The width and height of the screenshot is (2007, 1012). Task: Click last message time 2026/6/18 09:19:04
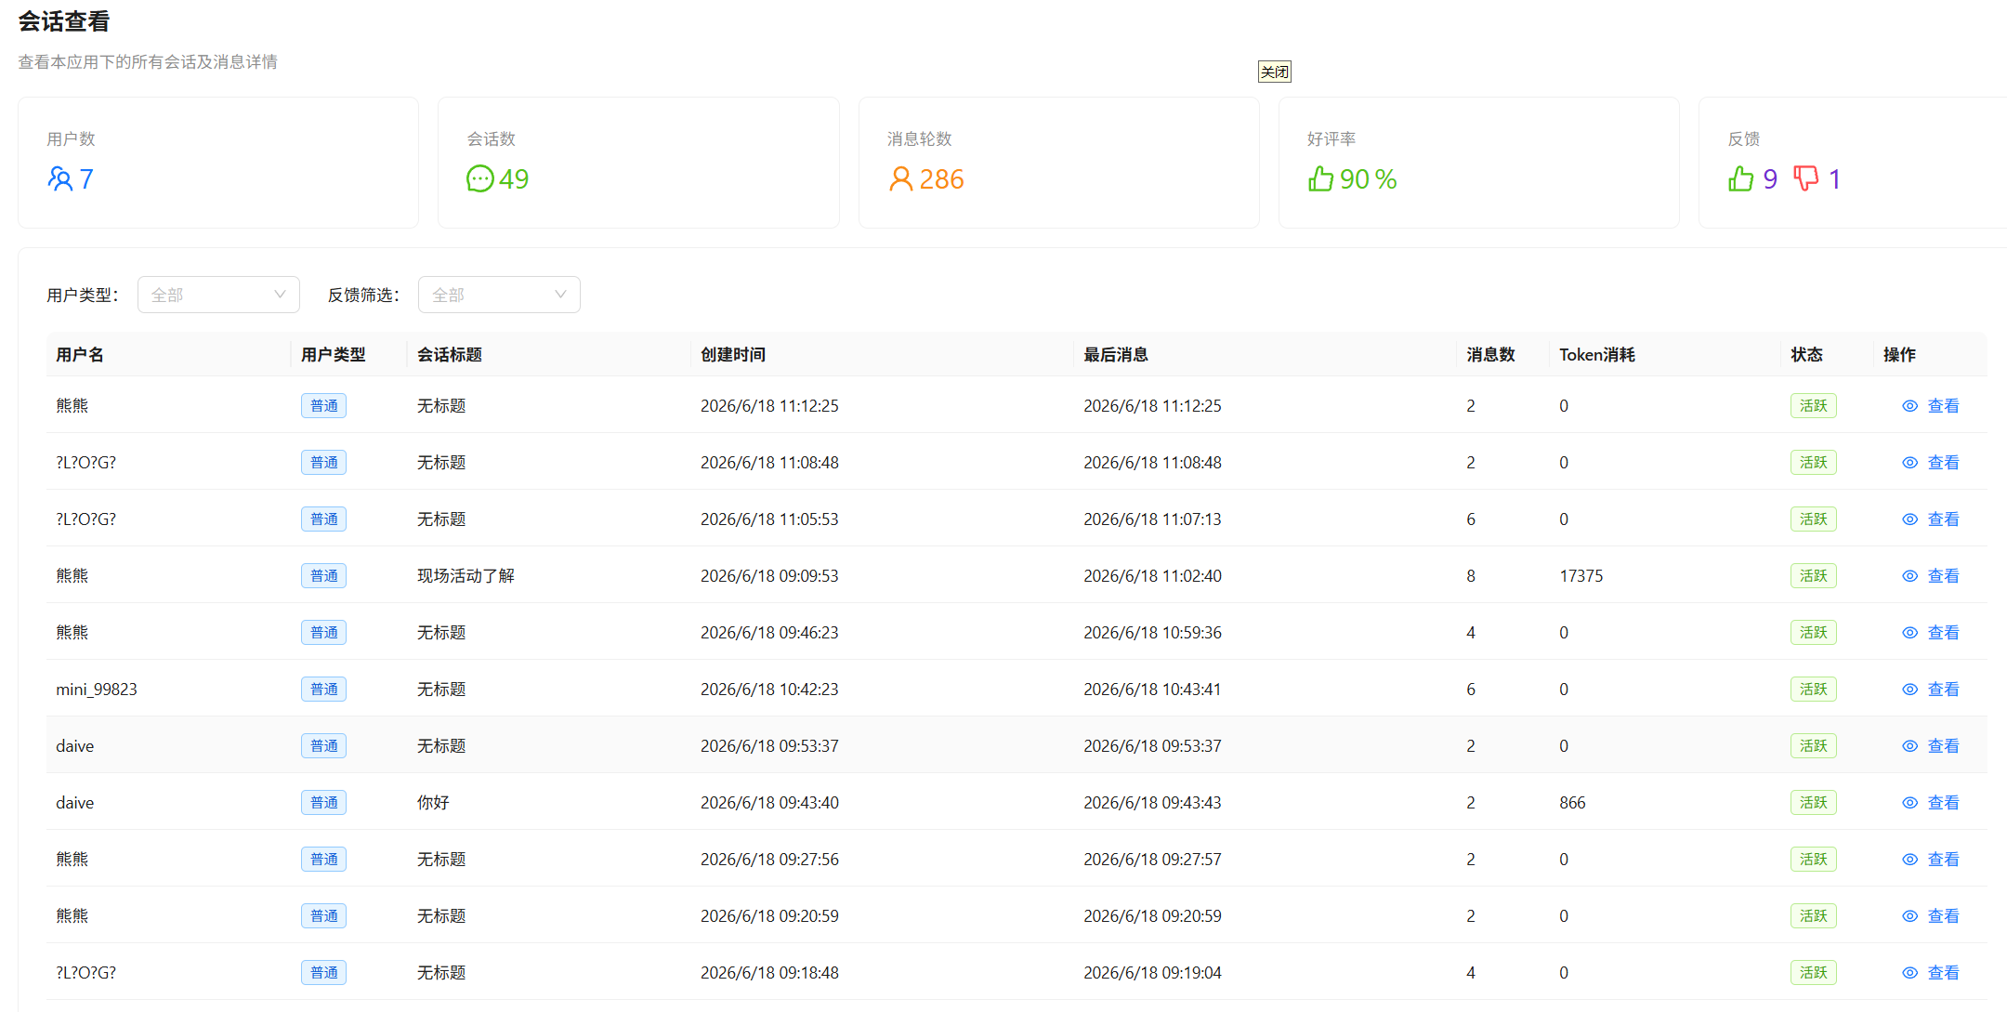tap(1152, 973)
